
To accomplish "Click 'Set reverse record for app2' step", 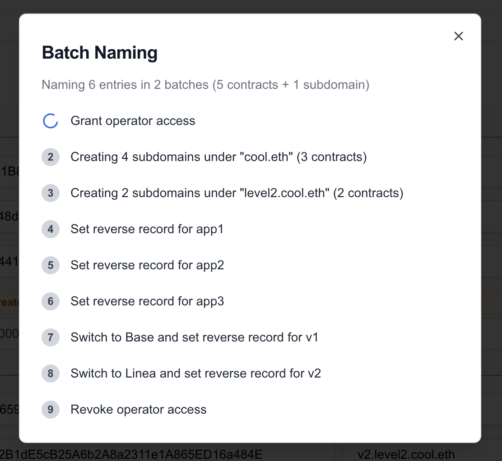I will 147,265.
